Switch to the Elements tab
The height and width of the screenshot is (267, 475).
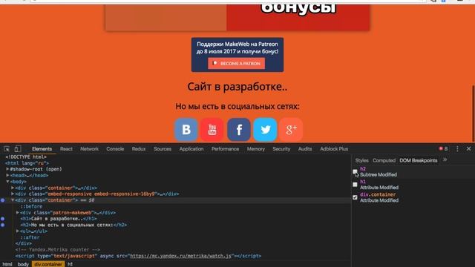[42, 149]
